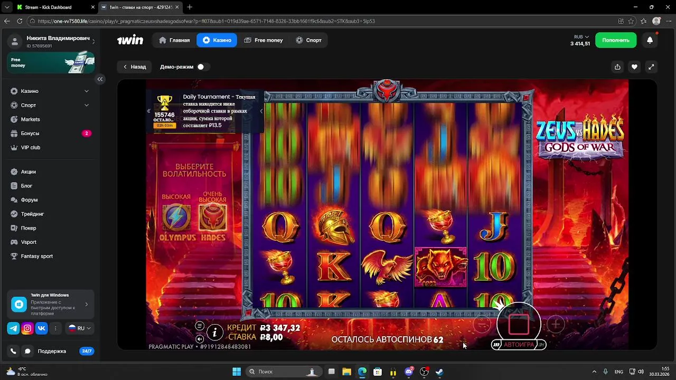Viewport: 676px width, 380px height.
Task: Go back with the Назад button
Action: 135,67
